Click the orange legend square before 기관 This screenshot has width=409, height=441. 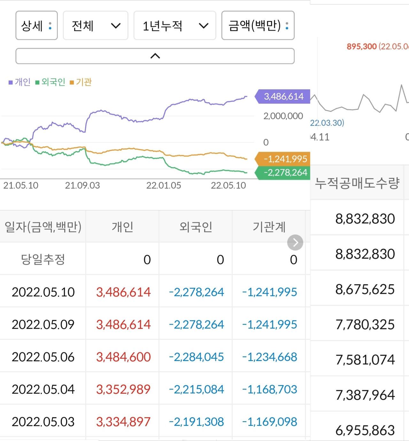pyautogui.click(x=72, y=82)
